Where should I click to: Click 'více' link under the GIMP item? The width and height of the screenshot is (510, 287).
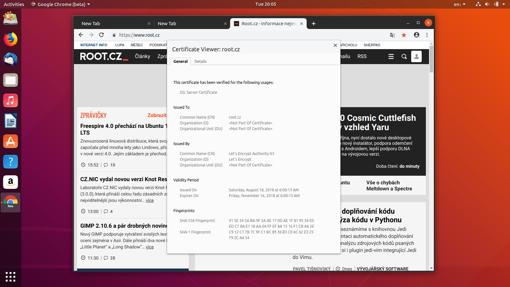pyautogui.click(x=150, y=247)
